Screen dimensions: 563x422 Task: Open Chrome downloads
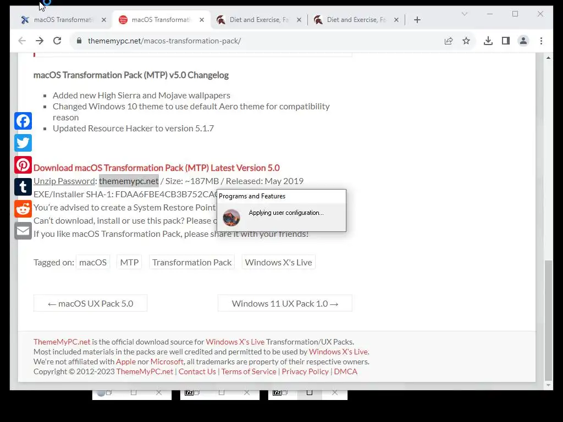point(488,41)
